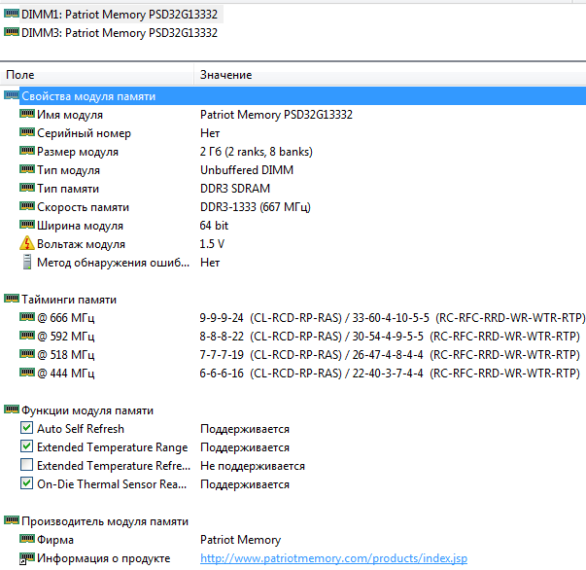Click the memory icon at @ 592 МГц

click(x=27, y=336)
